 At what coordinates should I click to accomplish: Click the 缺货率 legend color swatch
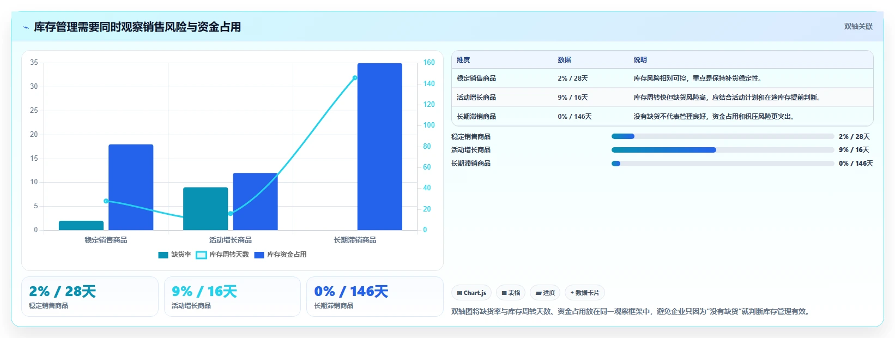(163, 255)
